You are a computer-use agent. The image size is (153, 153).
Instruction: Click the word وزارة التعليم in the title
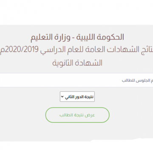coord(51,38)
